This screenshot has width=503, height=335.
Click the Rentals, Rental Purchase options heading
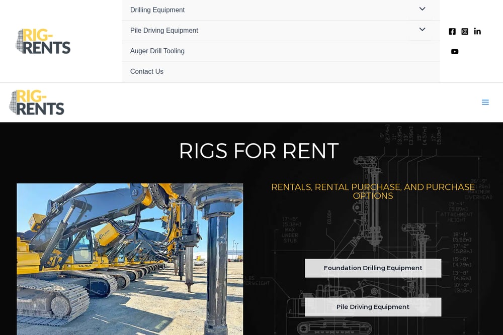click(373, 191)
